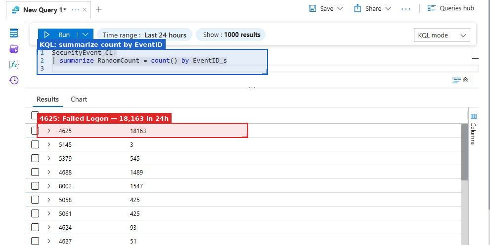Image resolution: width=490 pixels, height=245 pixels.
Task: Expand the 4624 result row
Action: tap(49, 227)
